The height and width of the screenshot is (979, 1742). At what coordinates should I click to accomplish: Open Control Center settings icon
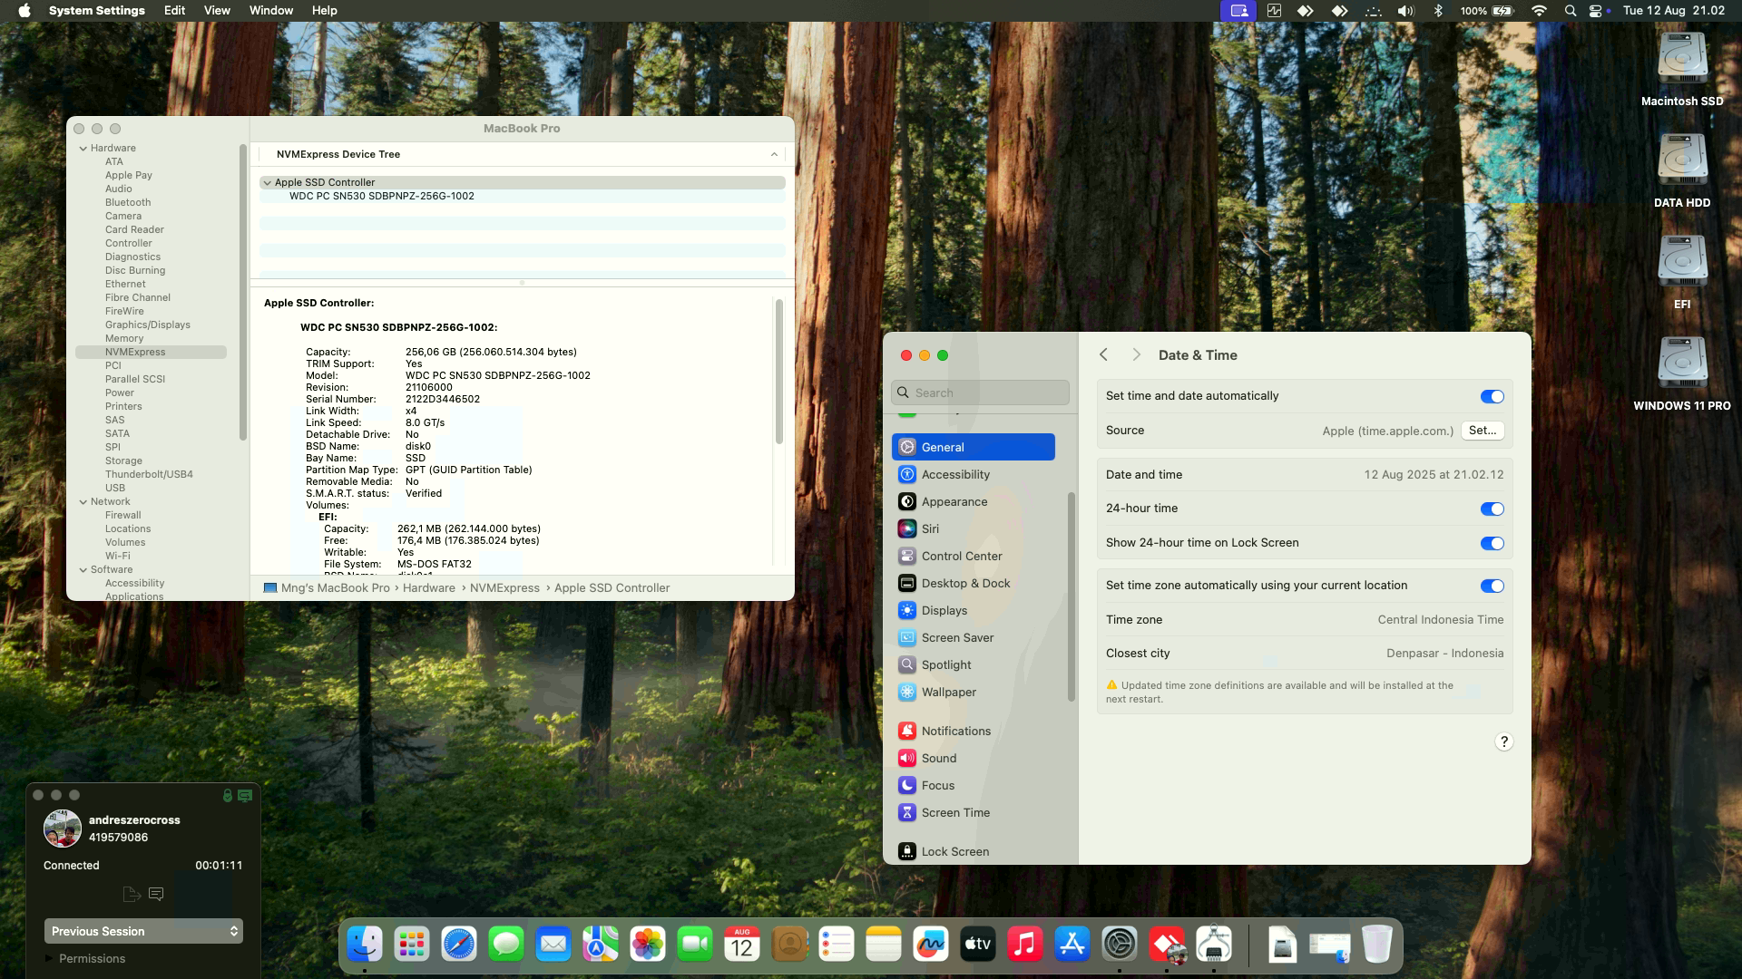(907, 556)
